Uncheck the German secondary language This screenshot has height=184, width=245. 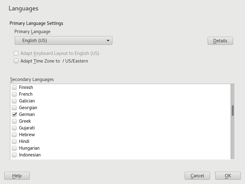point(14,114)
